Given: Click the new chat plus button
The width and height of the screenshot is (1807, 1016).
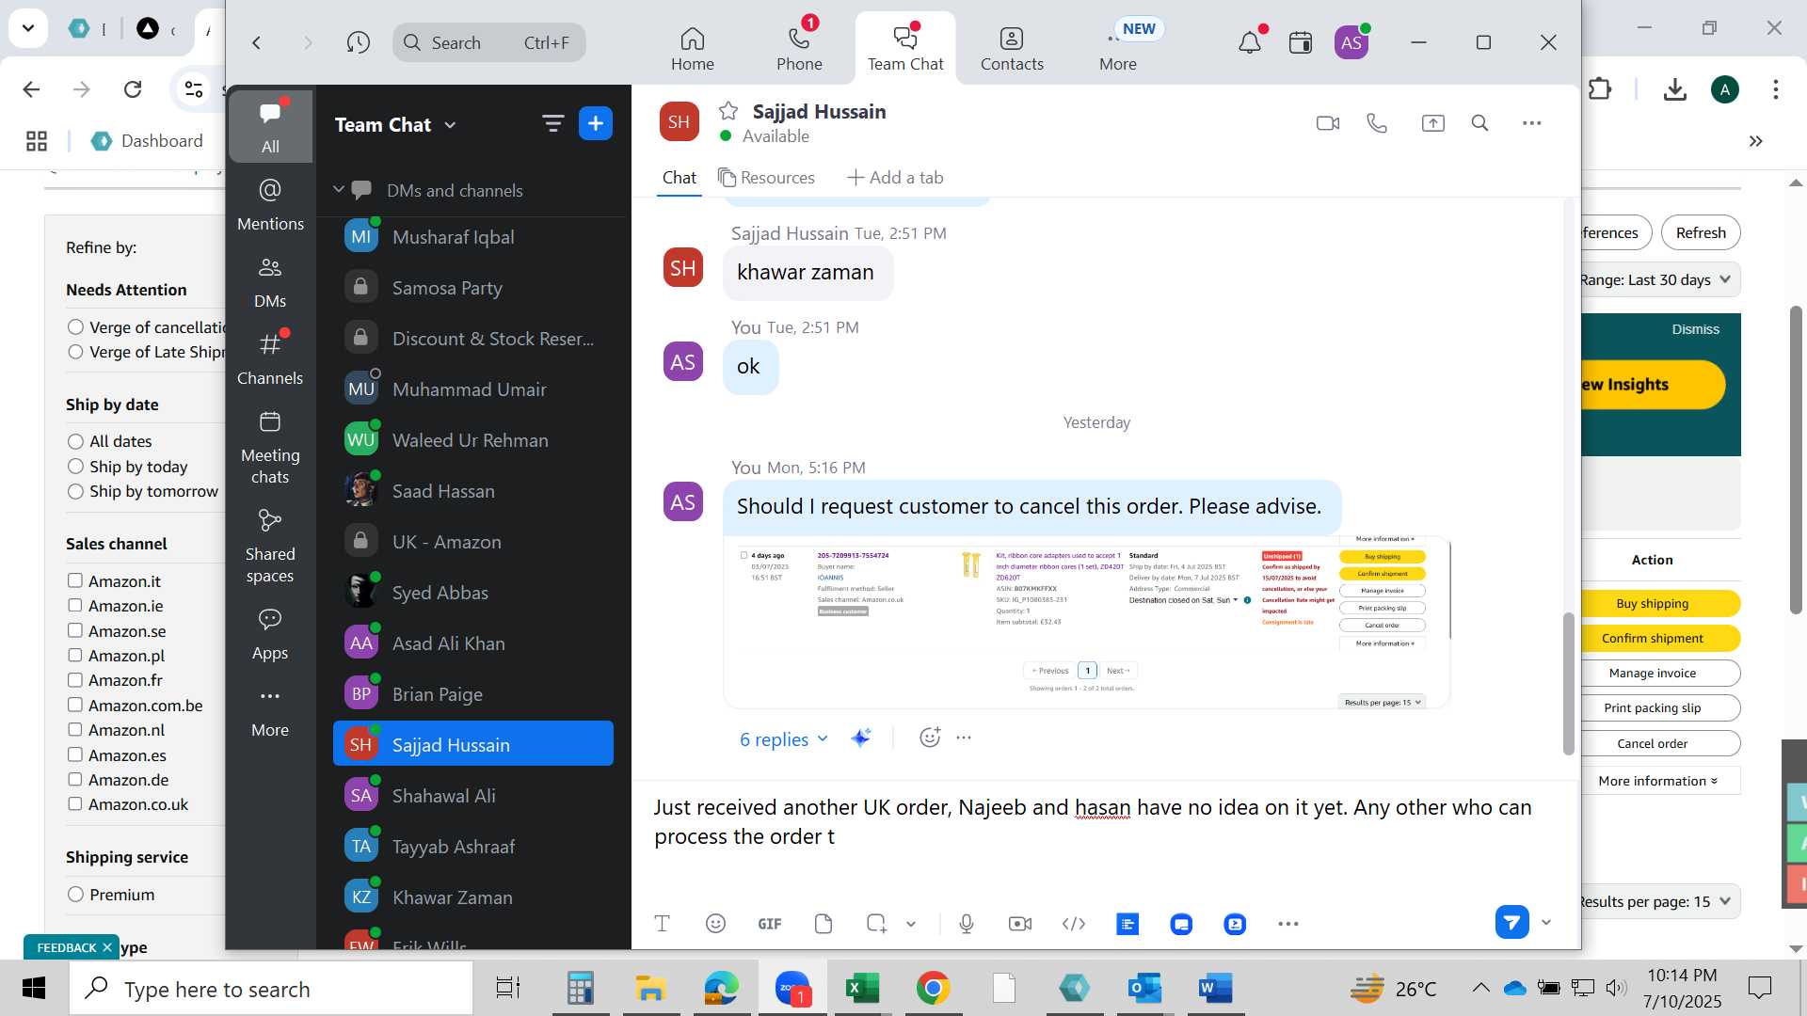Looking at the screenshot, I should 596,123.
